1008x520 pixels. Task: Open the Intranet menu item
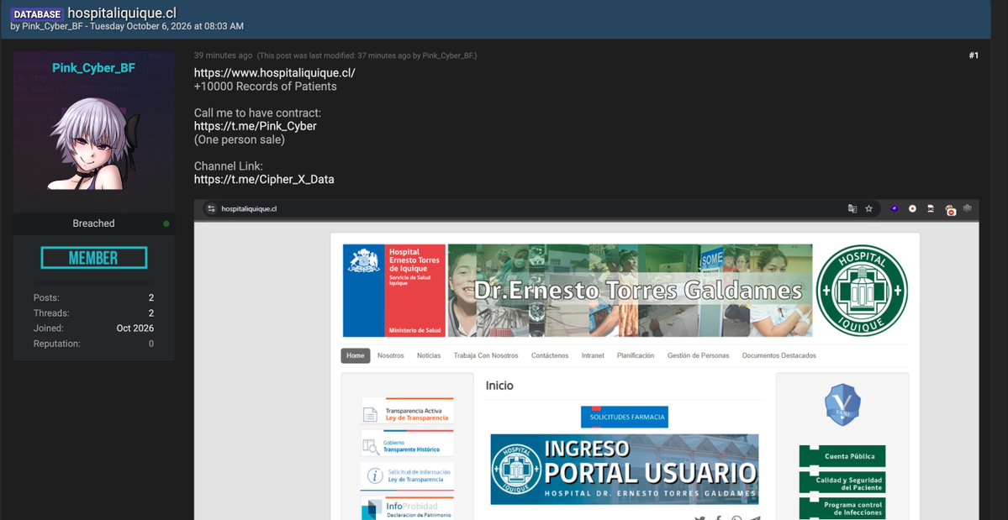[x=593, y=355]
